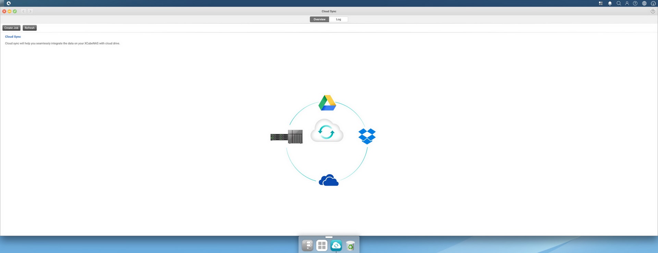This screenshot has width=658, height=253.
Task: Open search with the magnifier icon
Action: [619, 3]
